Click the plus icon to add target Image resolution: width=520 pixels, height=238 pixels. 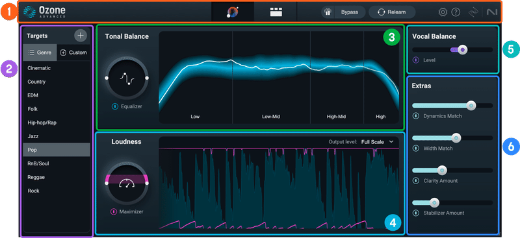pyautogui.click(x=80, y=36)
